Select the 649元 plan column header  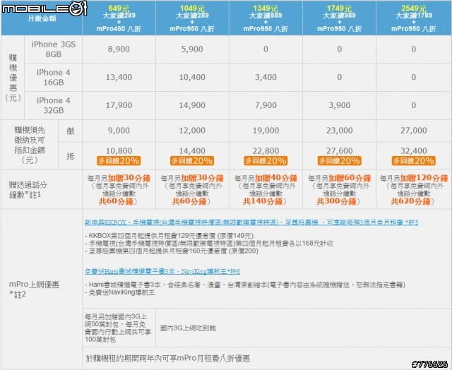coord(119,18)
